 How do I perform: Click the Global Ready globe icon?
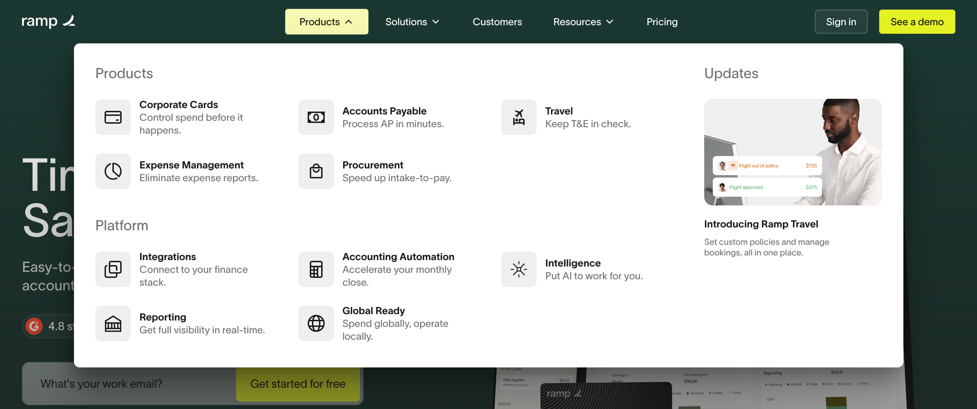[315, 324]
